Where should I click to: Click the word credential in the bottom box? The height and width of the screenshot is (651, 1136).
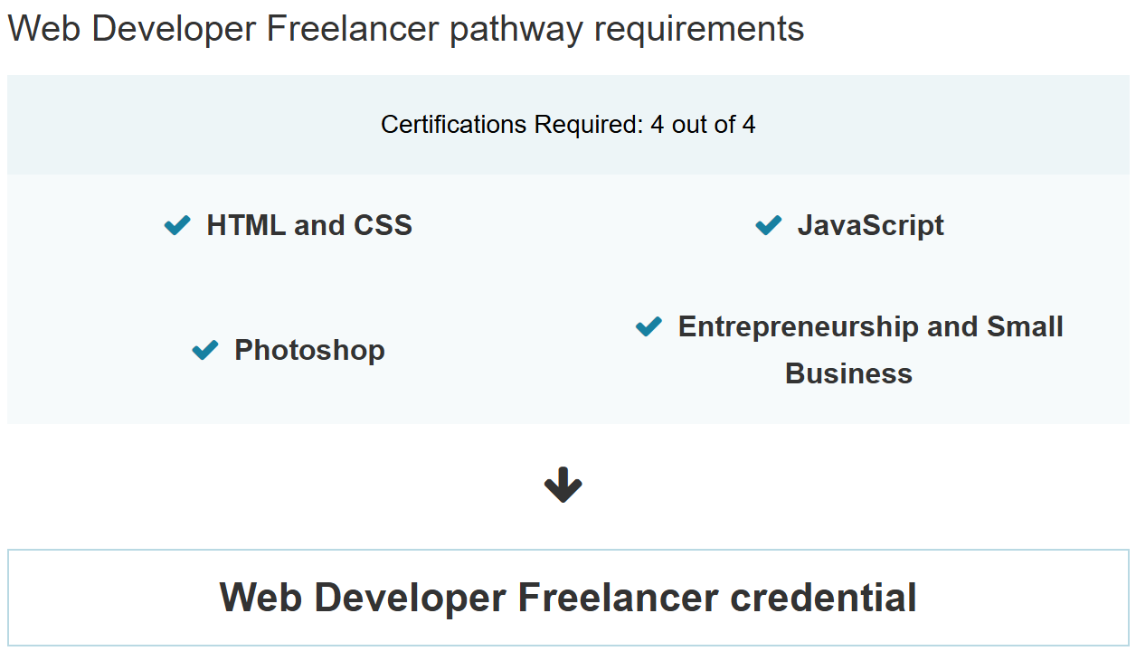point(823,598)
